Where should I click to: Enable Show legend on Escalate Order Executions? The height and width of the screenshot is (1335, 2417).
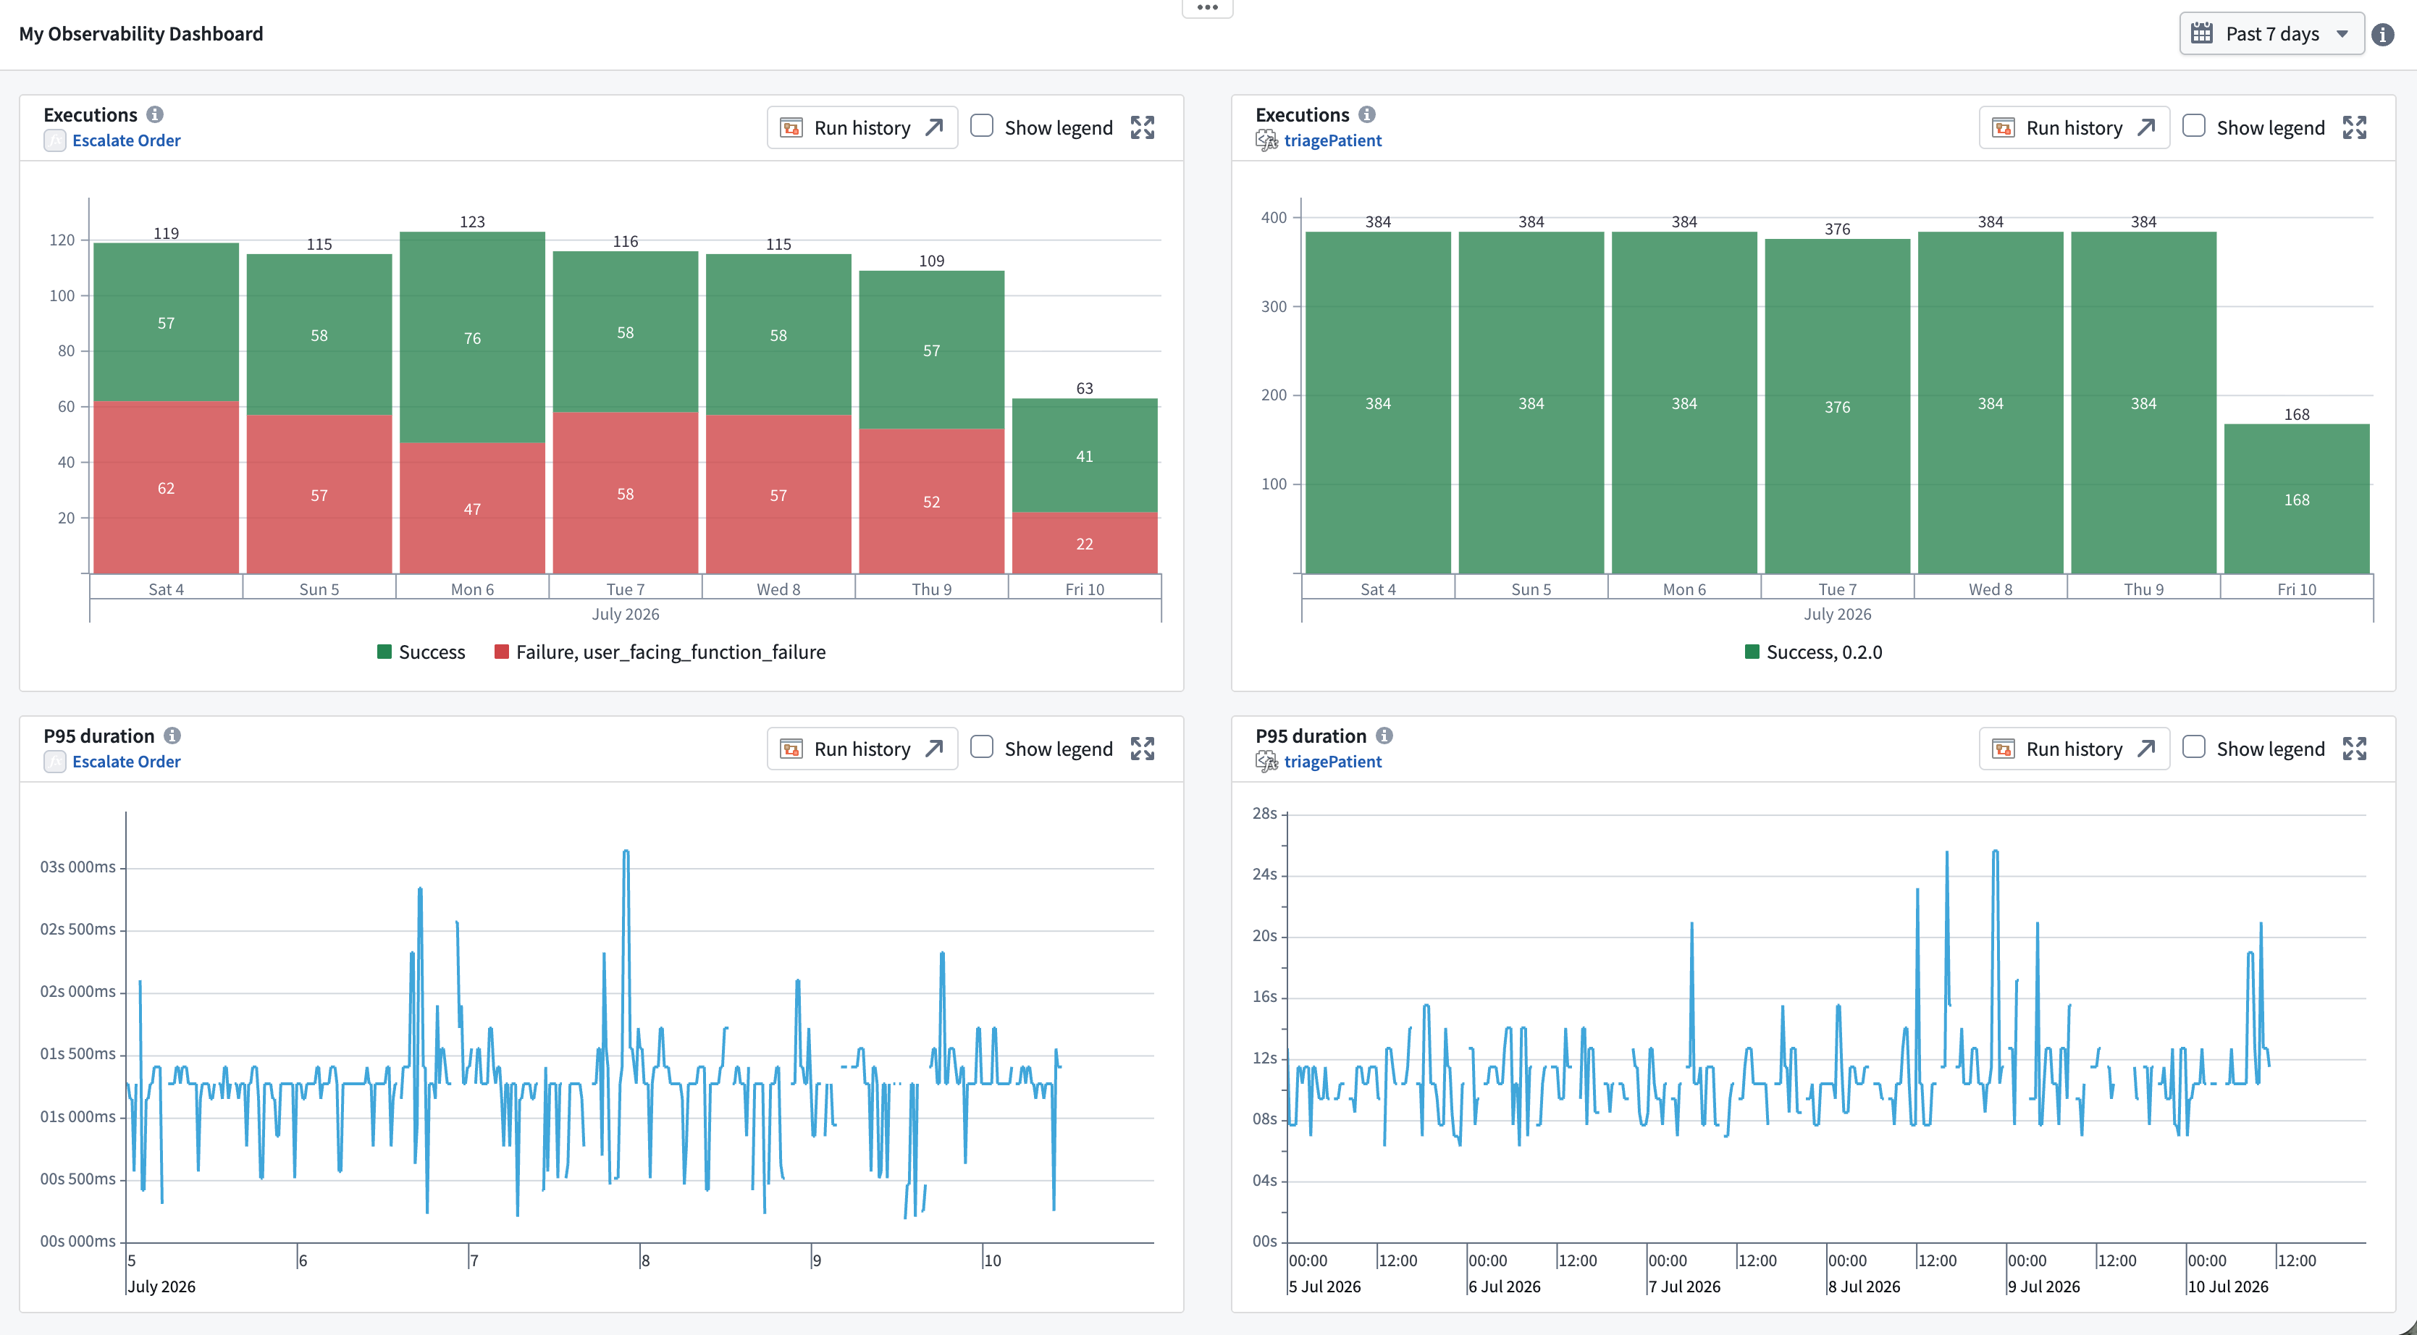tap(981, 126)
